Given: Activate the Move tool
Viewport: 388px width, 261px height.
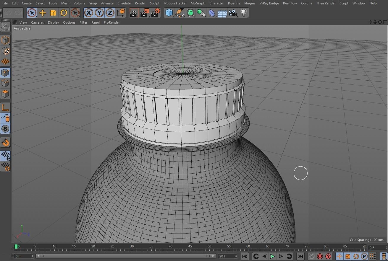Looking at the screenshot, I should [x=43, y=13].
